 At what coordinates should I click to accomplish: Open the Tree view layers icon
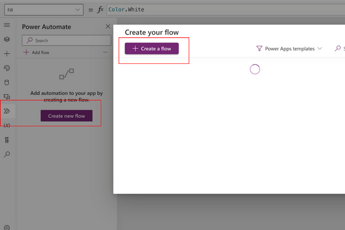pyautogui.click(x=7, y=39)
